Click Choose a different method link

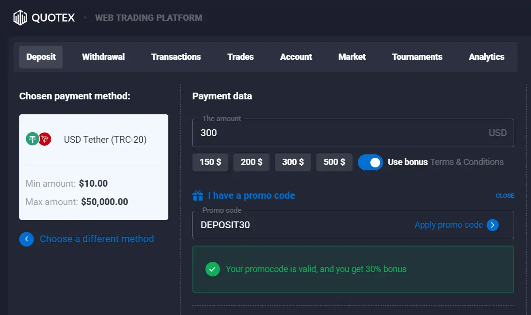[x=96, y=239]
